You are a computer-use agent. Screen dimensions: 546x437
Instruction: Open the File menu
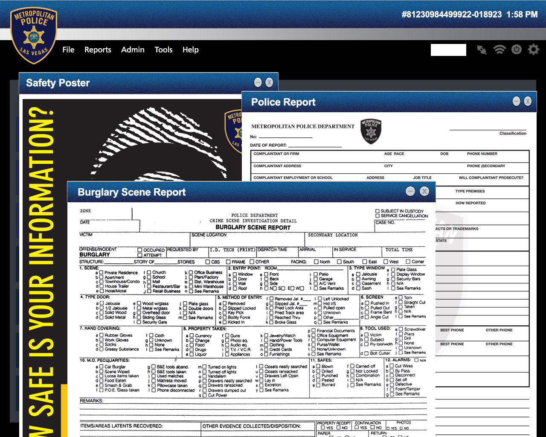(68, 50)
